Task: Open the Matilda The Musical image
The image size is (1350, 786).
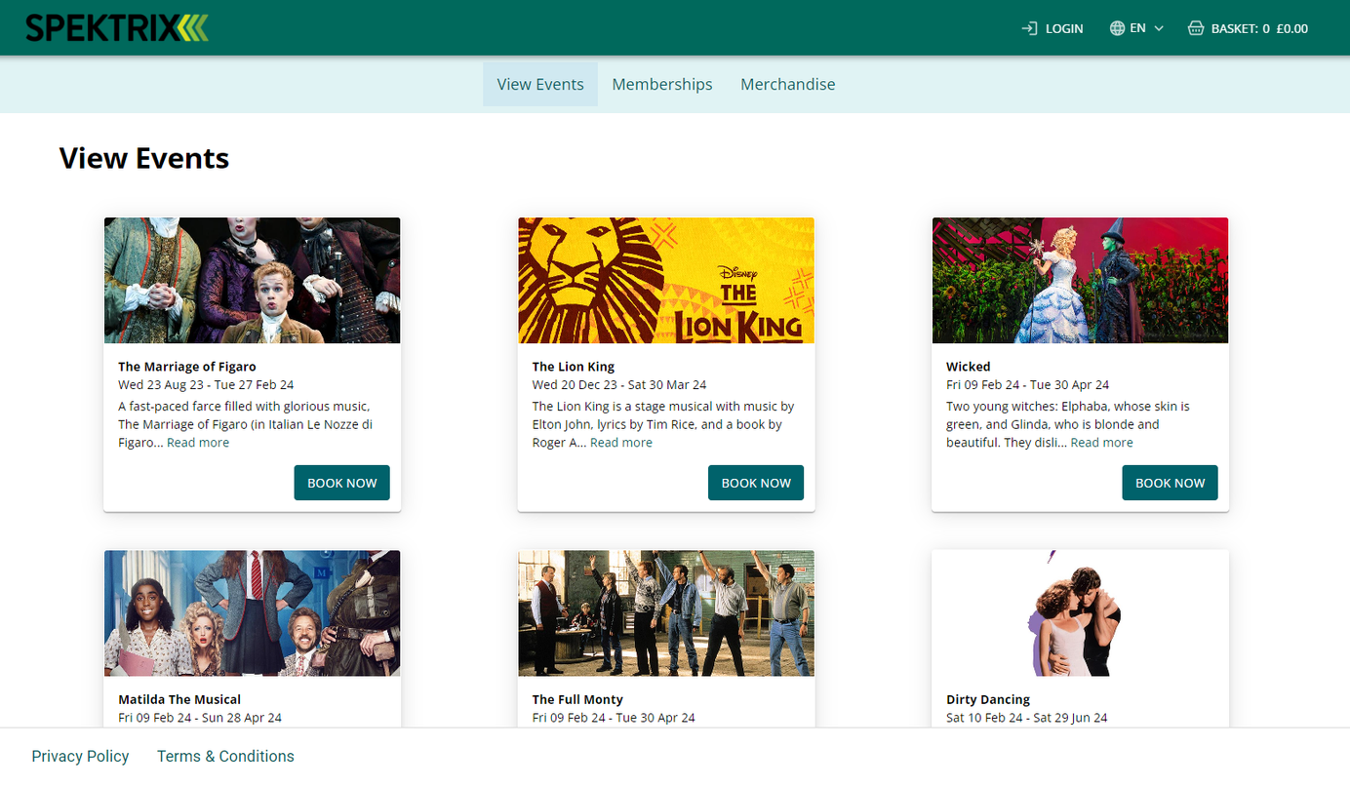Action: [x=253, y=613]
